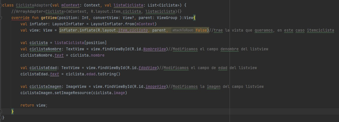Click the NombreView id reference

click(x=154, y=49)
